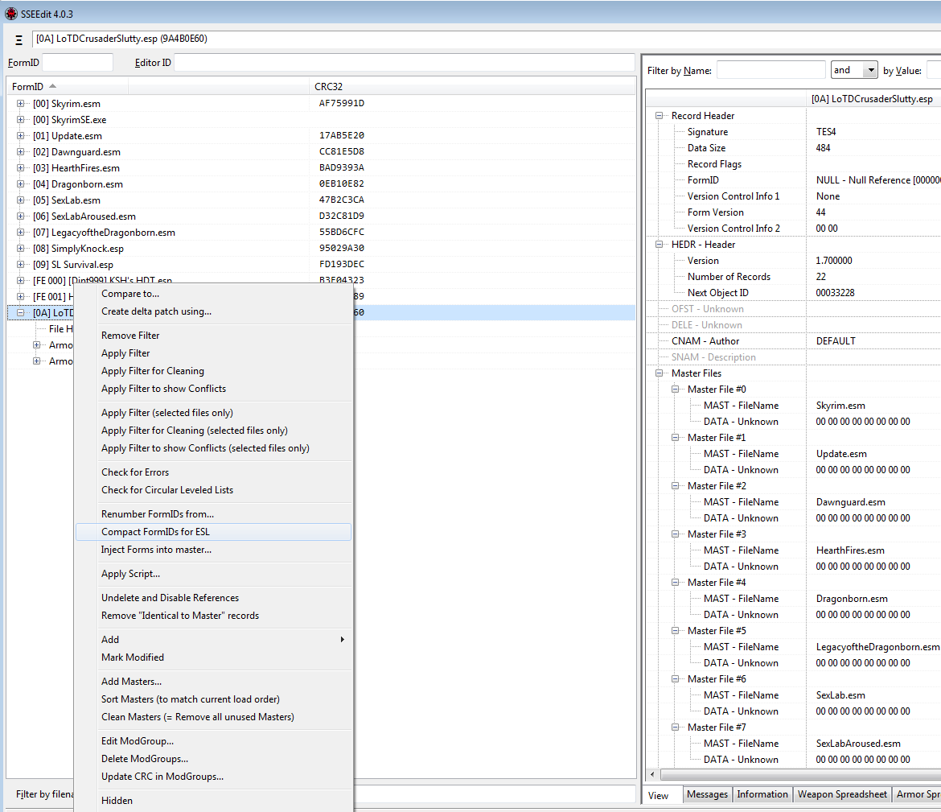Viewport: 941px width, 812px height.
Task: Select Inject Forms into master...
Action: 213,550
